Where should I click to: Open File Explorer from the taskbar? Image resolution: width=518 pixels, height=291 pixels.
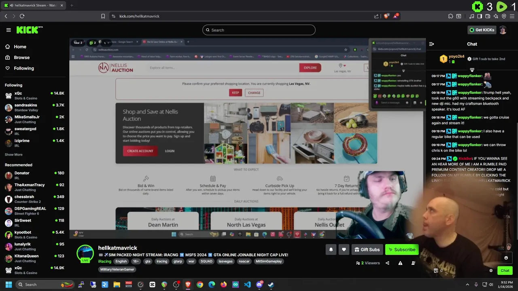(x=117, y=285)
